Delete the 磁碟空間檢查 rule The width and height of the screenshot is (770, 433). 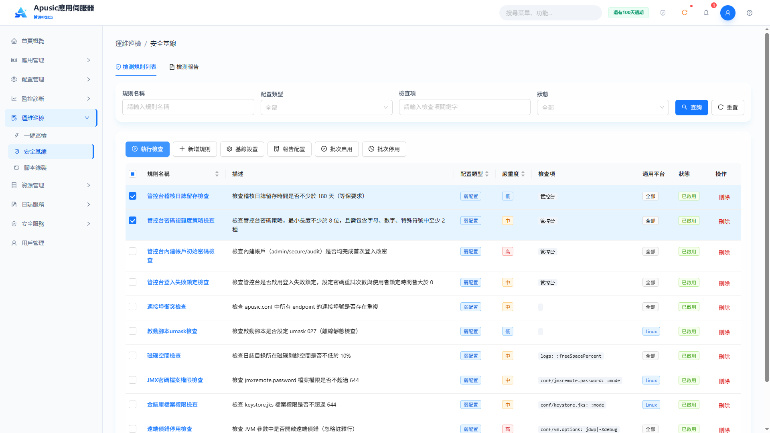pos(724,356)
